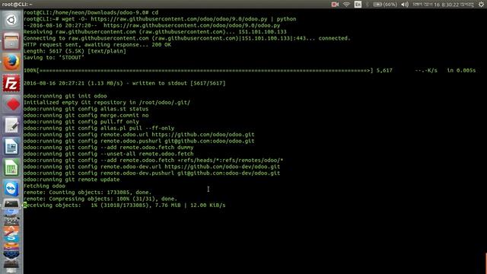Launch LibreOffice Calc from the launcher

[x=11, y=167]
